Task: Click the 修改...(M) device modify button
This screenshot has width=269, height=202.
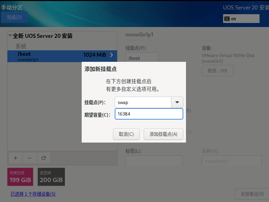Action: coord(217,71)
